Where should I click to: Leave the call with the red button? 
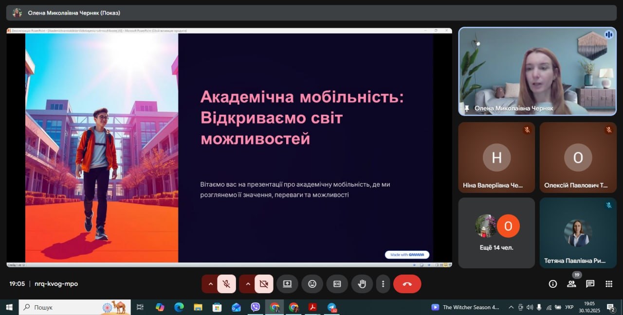point(407,284)
